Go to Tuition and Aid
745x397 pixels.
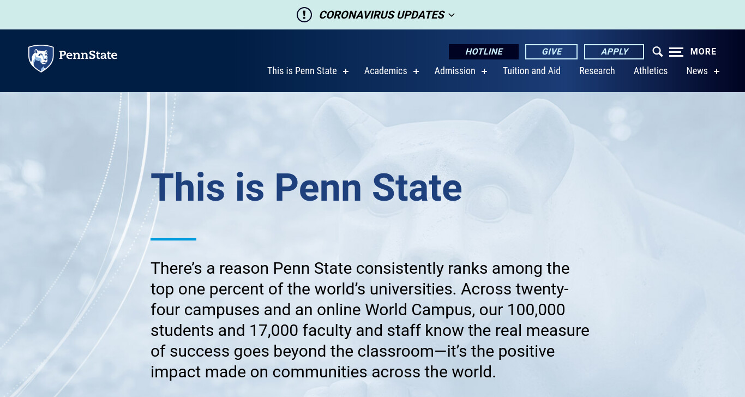(x=532, y=71)
